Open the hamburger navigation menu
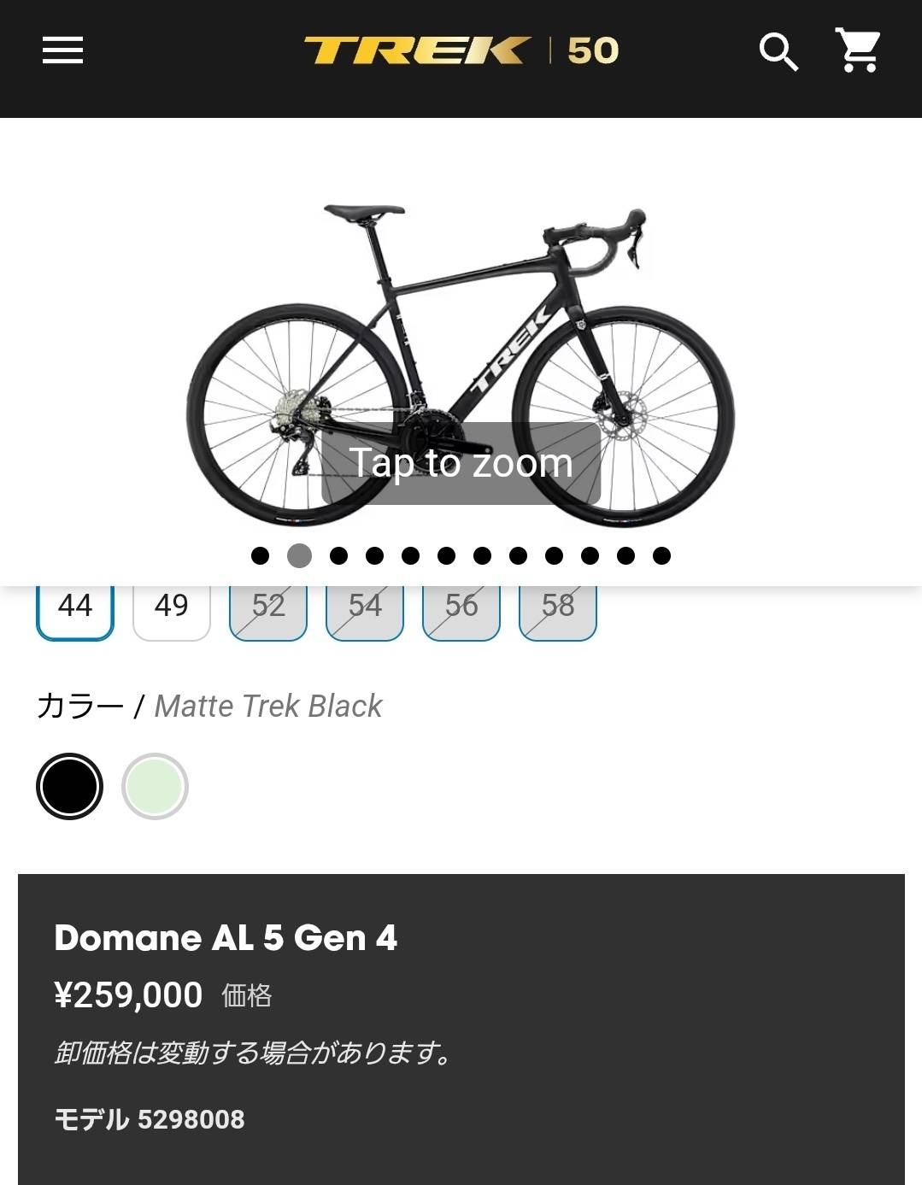 coord(62,50)
